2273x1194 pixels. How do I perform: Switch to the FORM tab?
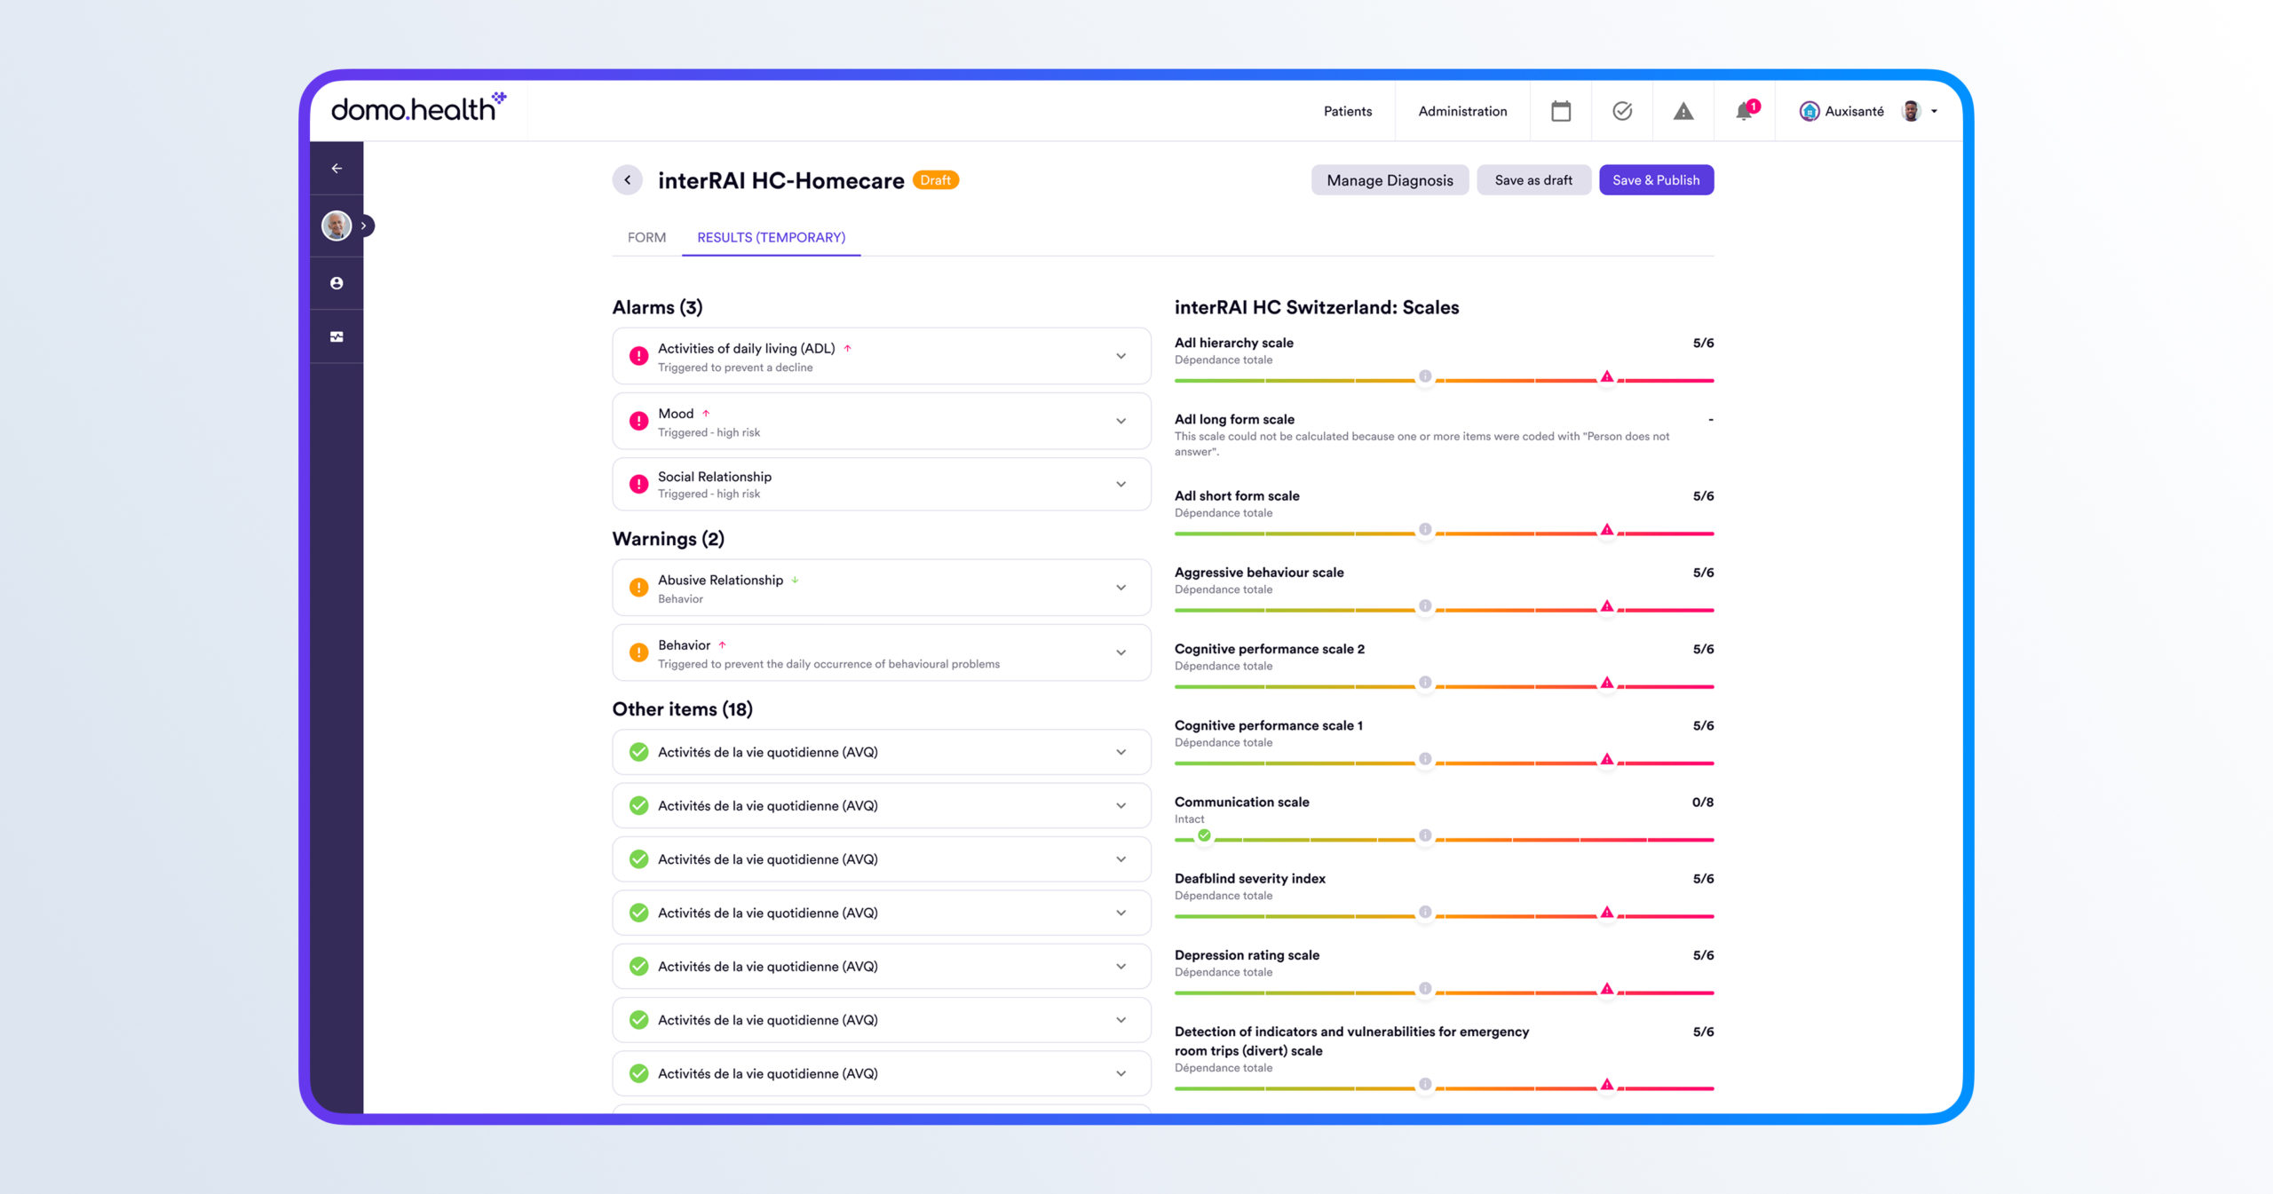pos(646,237)
